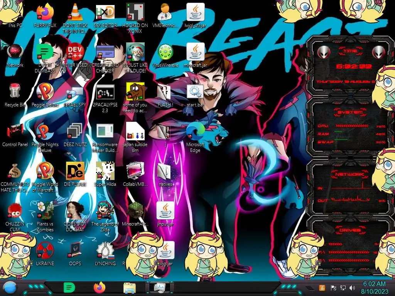Select the minecraft.jar file

tap(195, 55)
